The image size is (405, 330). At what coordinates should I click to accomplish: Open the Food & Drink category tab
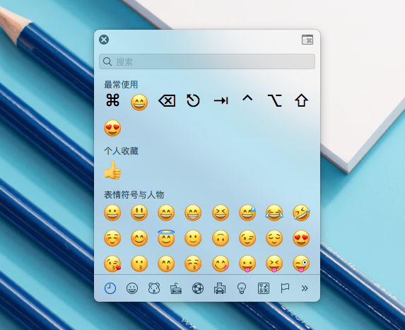(x=176, y=288)
